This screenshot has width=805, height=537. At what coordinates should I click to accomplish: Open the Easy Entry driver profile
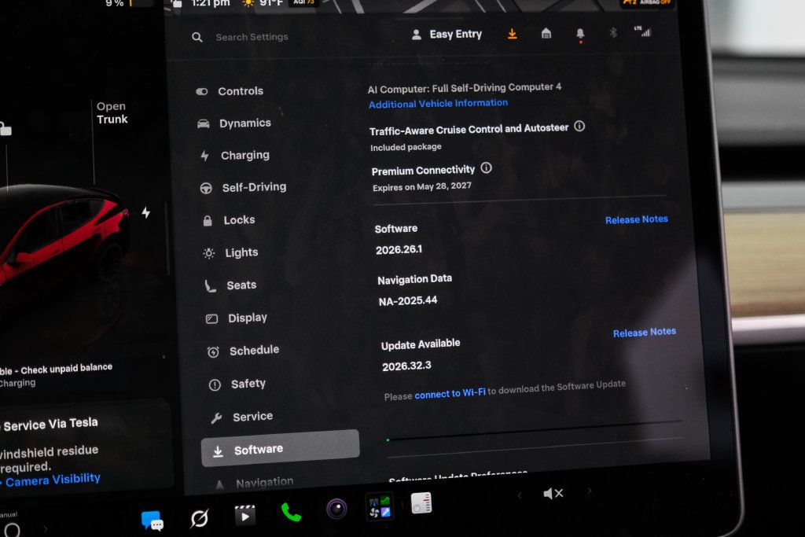coord(447,35)
